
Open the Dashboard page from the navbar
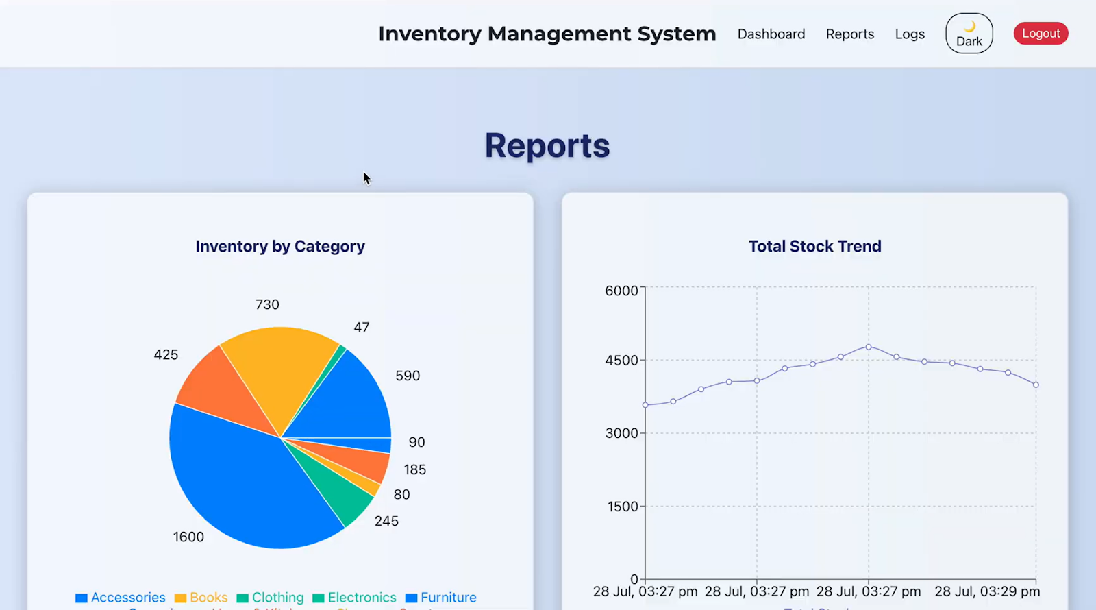tap(771, 34)
